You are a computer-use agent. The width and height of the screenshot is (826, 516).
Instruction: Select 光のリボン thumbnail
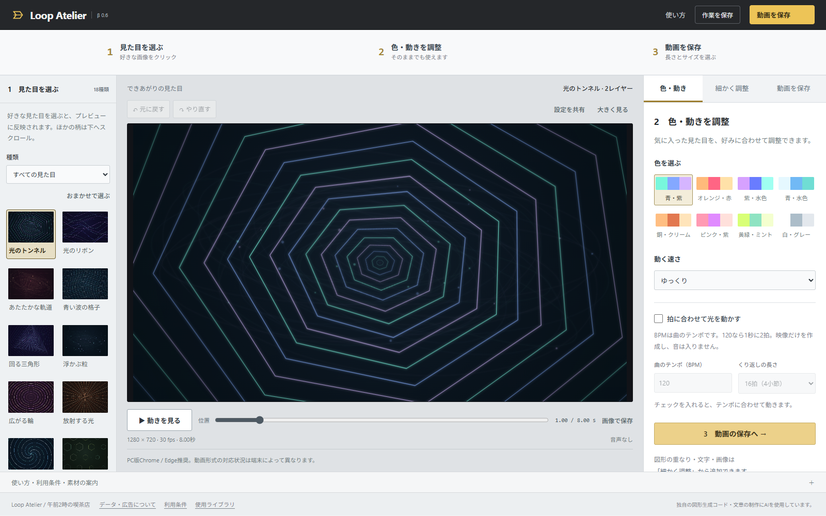click(85, 234)
